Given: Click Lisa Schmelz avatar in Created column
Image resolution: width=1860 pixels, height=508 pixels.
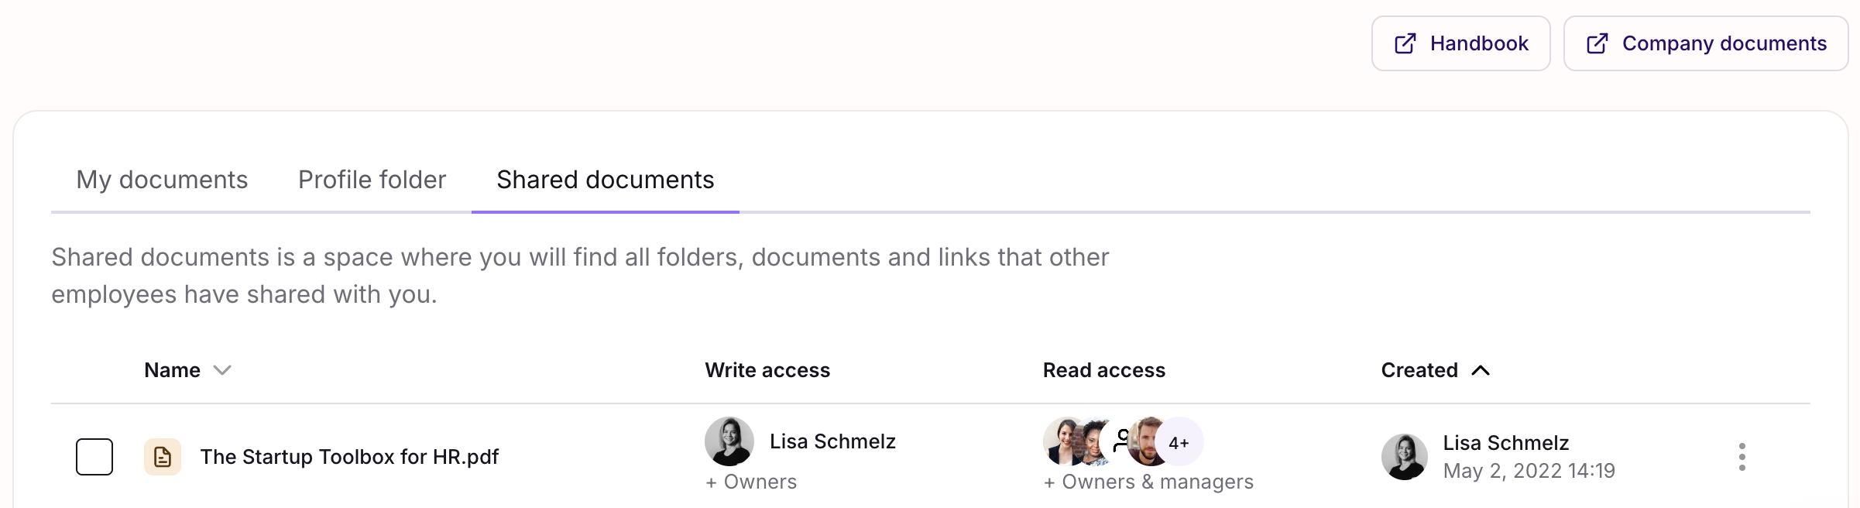Looking at the screenshot, I should pos(1404,457).
